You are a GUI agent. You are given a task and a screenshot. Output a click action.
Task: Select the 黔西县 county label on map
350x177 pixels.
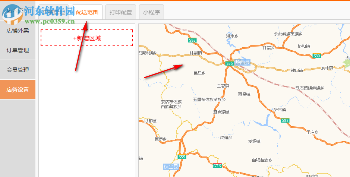click(x=242, y=62)
